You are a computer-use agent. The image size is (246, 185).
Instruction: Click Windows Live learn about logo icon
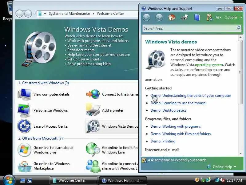24,150
